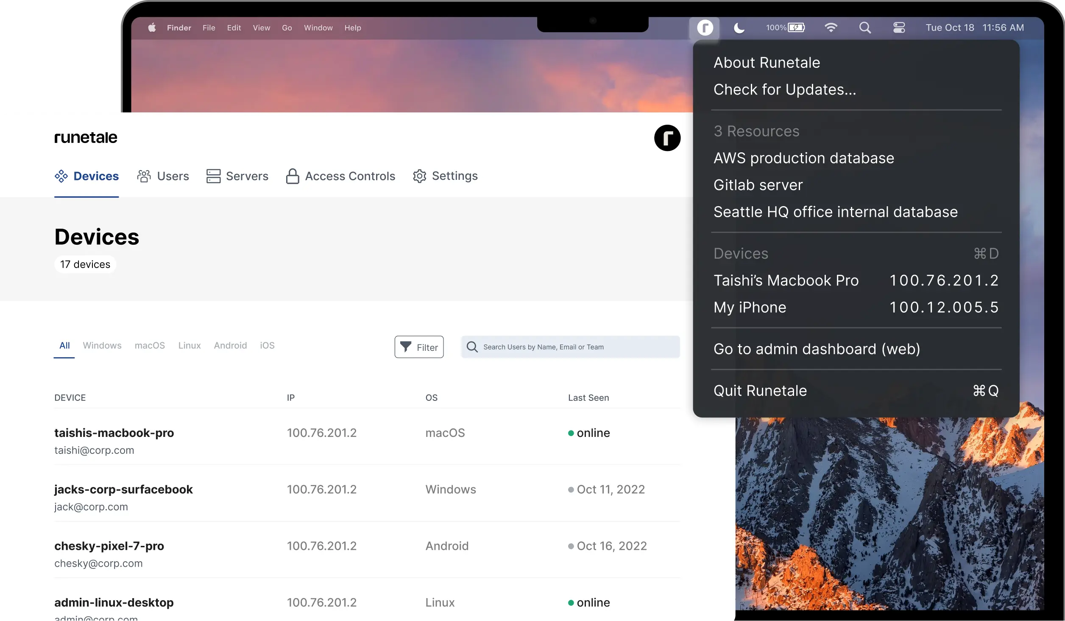1065x621 pixels.
Task: Click the Apple logo menu
Action: click(x=152, y=28)
